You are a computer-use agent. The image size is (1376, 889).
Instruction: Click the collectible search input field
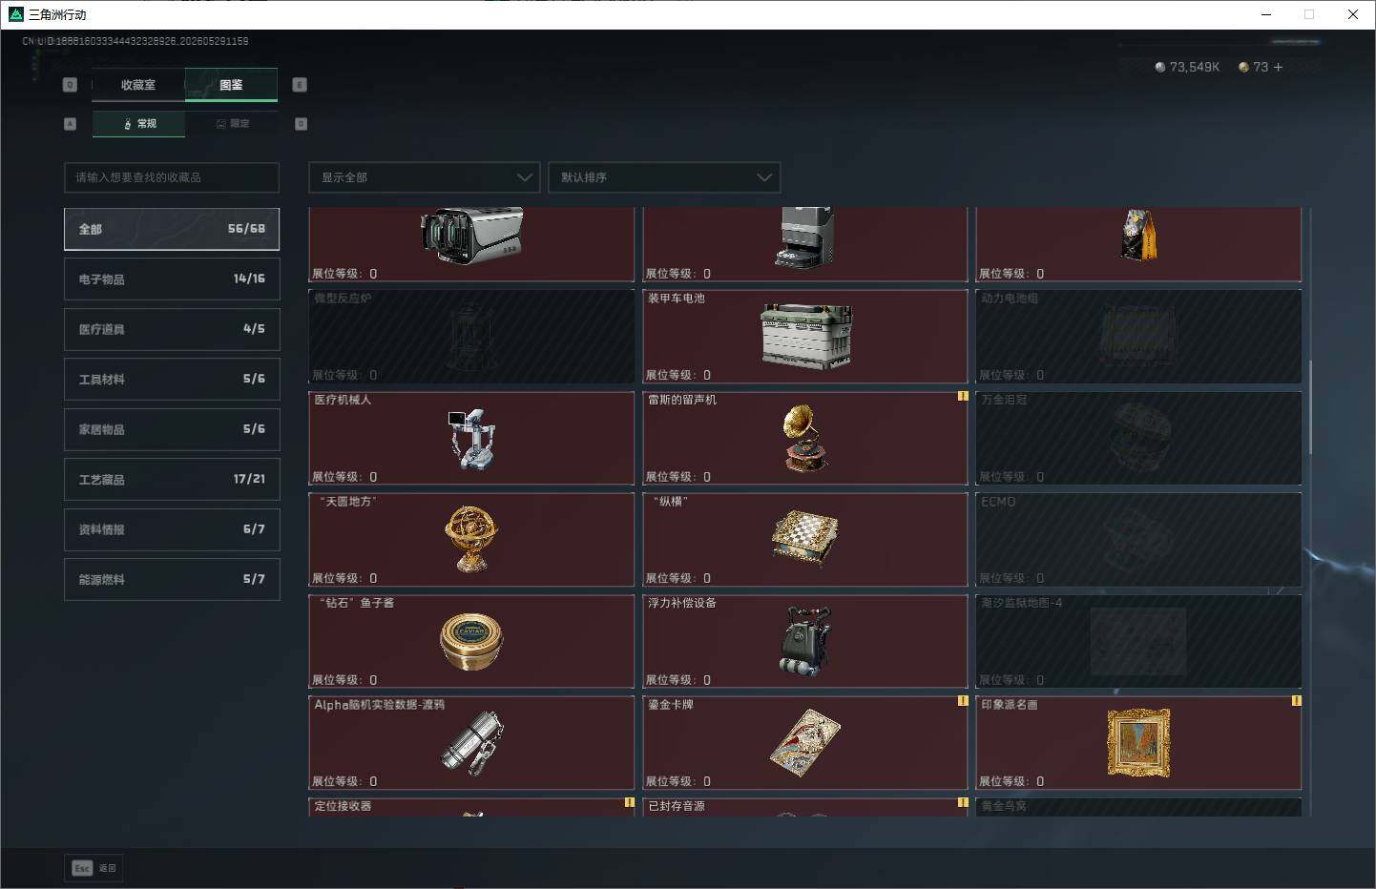tap(172, 177)
